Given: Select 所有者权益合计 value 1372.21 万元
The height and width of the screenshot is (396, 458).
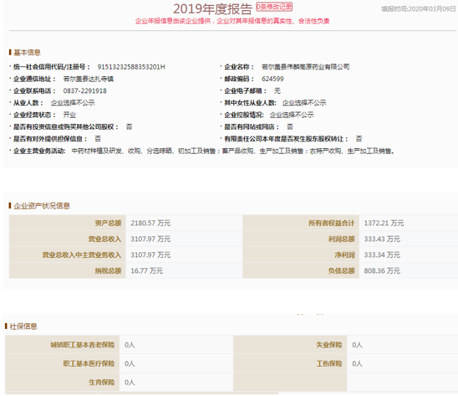Looking at the screenshot, I should [x=384, y=224].
